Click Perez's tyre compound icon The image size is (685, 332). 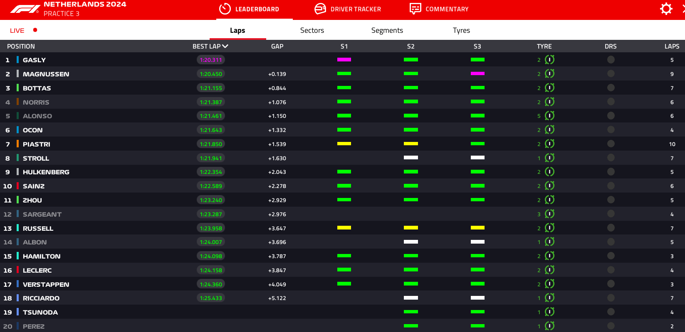point(549,326)
